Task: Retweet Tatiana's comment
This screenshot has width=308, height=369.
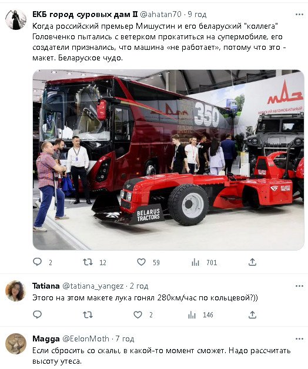Action: pyautogui.click(x=88, y=314)
